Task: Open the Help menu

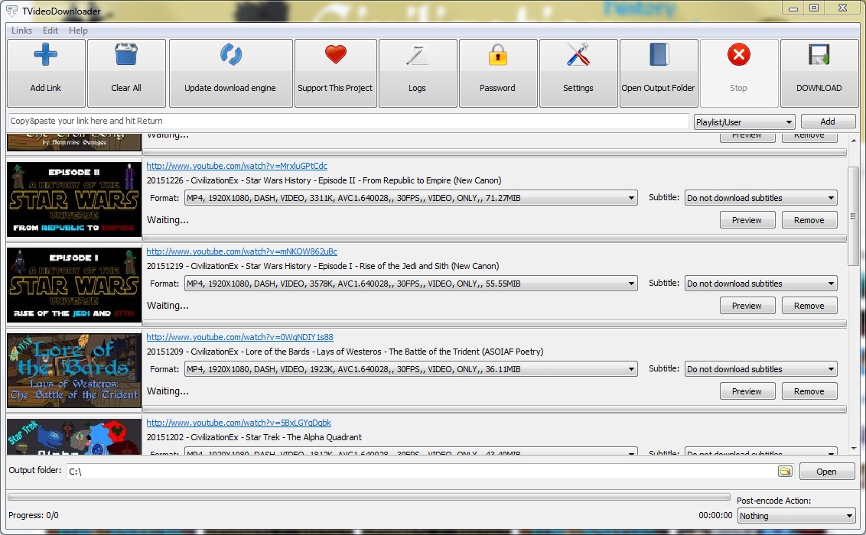Action: coord(78,31)
